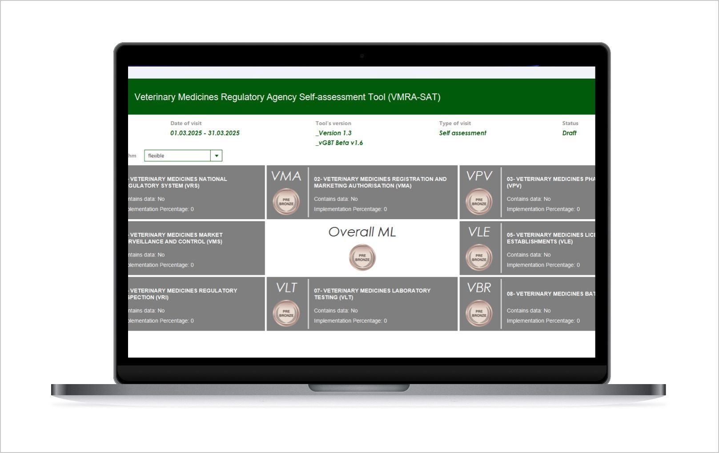
Task: Click the _vGBT Beta v1.6 text
Action: tap(339, 143)
